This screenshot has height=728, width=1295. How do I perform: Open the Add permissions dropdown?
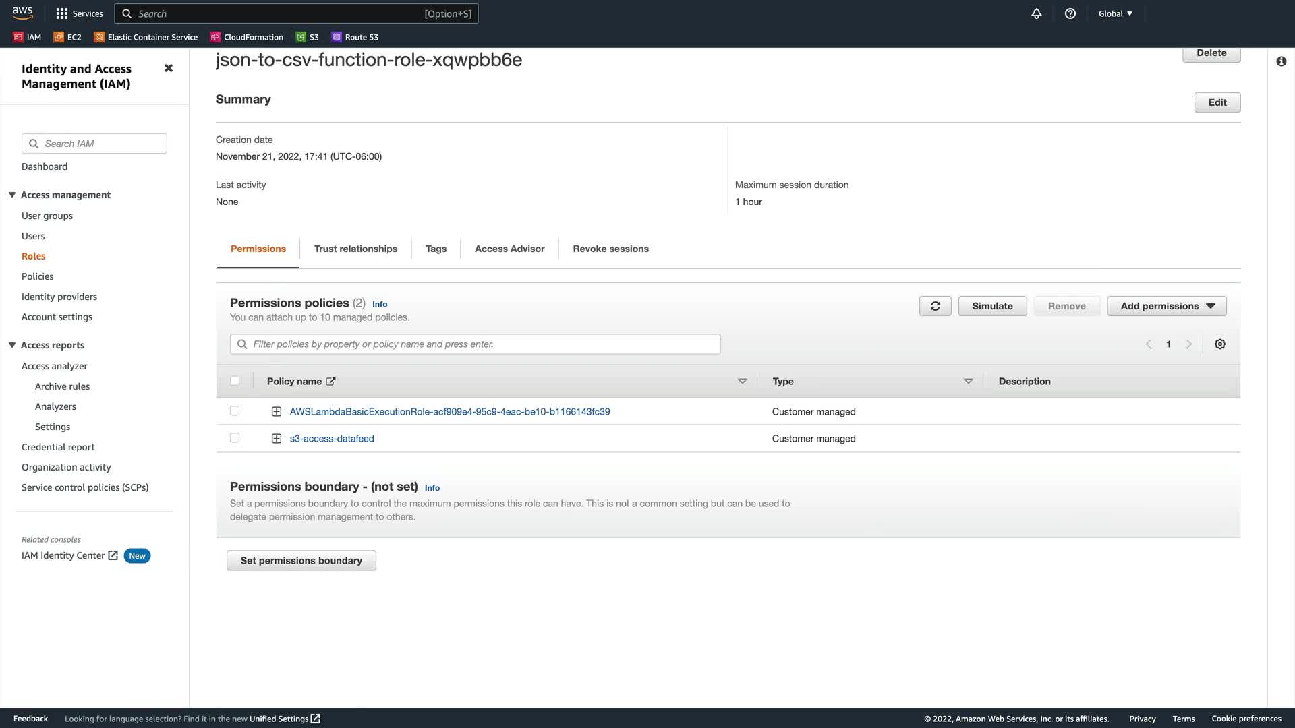coord(1166,306)
